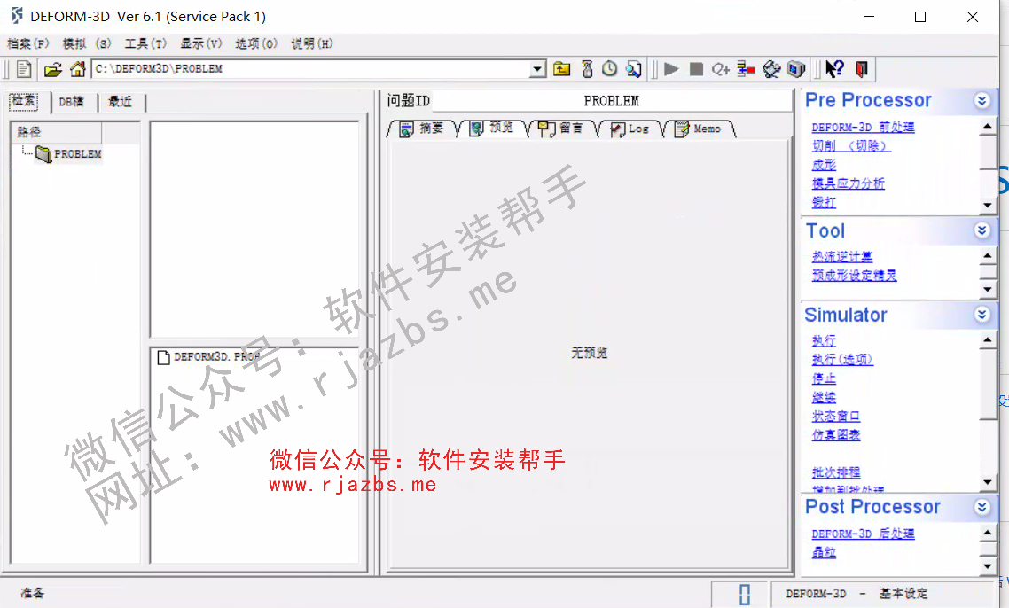Go to home directory icon
This screenshot has width=1009, height=608.
click(78, 69)
